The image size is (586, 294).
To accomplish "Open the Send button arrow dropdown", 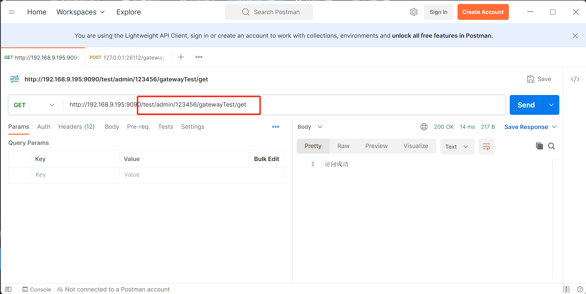I will pyautogui.click(x=551, y=105).
